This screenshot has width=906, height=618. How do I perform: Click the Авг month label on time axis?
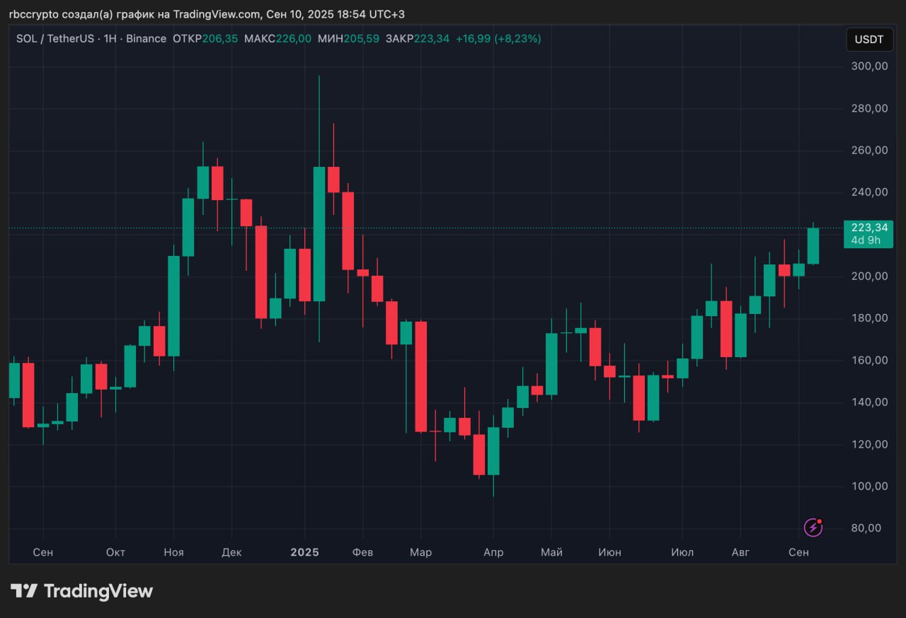pos(740,552)
